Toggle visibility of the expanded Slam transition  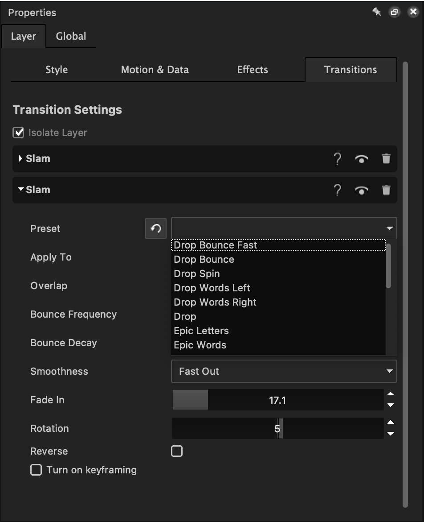pyautogui.click(x=362, y=191)
